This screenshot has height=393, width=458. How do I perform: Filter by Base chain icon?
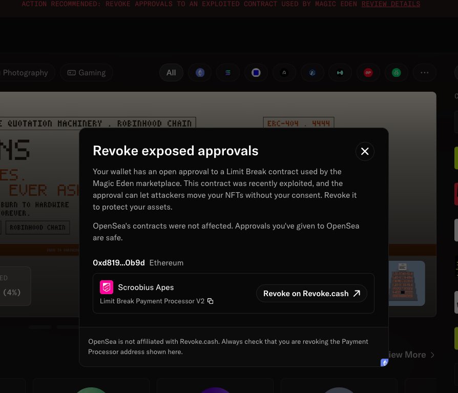point(256,72)
